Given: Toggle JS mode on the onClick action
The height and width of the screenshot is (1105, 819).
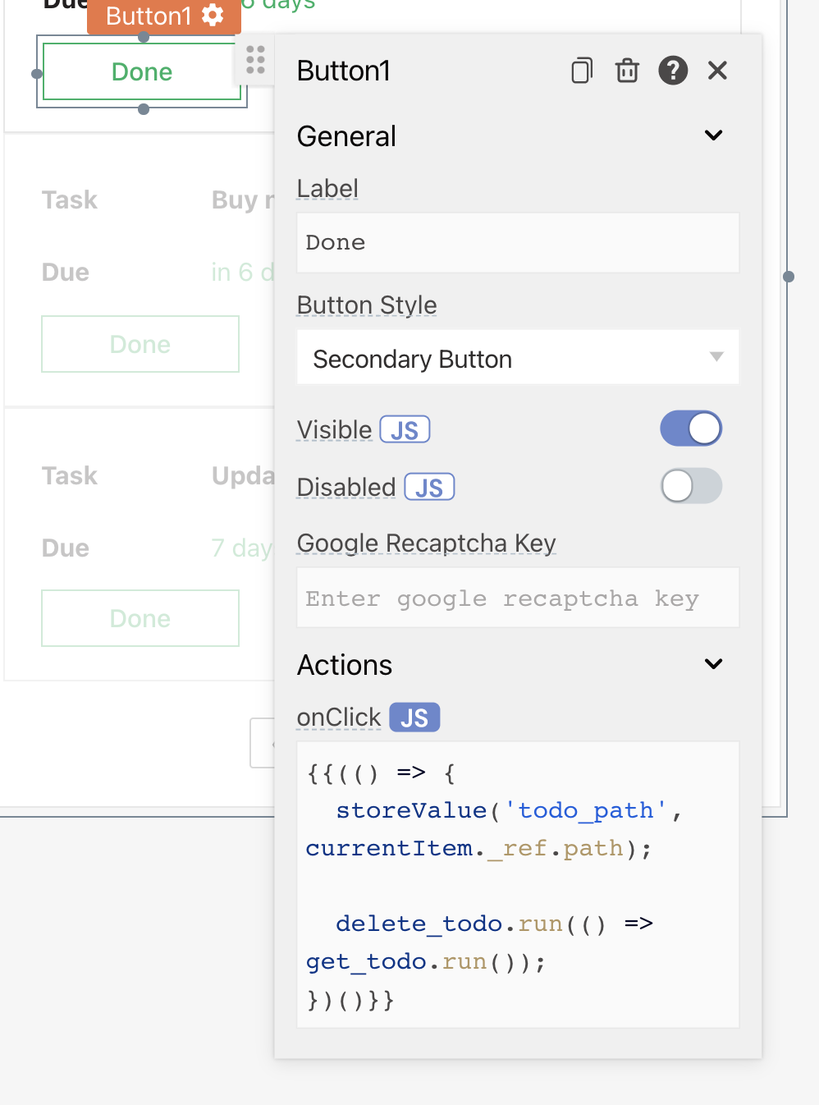Looking at the screenshot, I should [x=414, y=717].
